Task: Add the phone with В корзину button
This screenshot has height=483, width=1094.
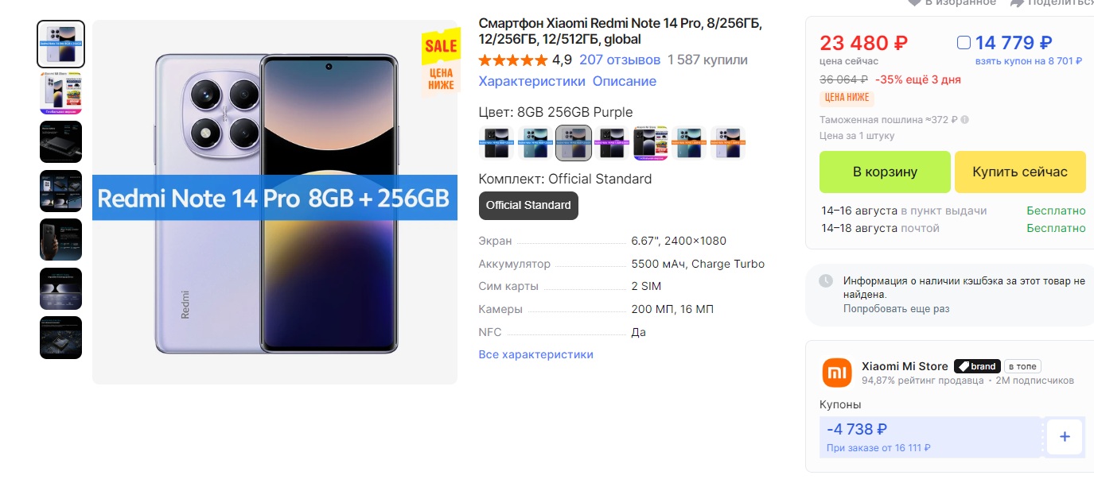Action: point(885,172)
